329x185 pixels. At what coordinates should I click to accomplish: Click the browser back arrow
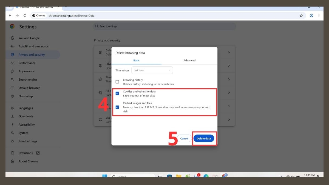point(10,16)
